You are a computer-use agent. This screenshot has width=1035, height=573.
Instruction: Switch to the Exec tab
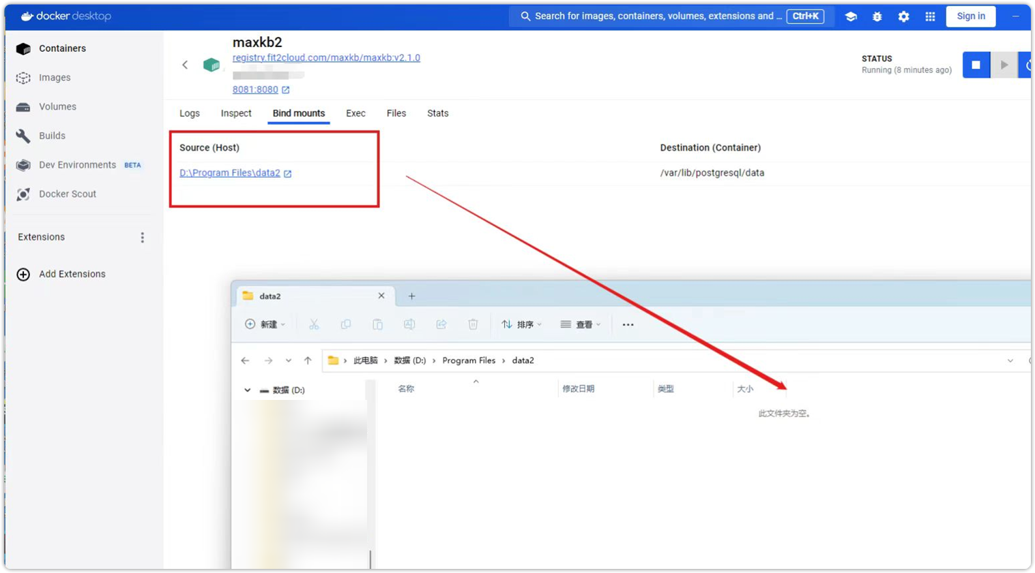[355, 113]
